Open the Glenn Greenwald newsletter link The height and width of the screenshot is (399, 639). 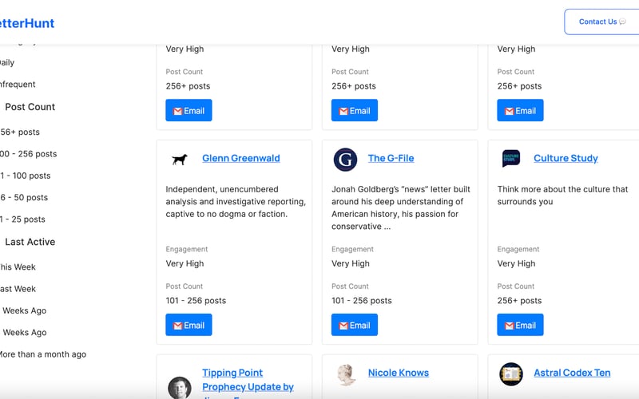240,158
